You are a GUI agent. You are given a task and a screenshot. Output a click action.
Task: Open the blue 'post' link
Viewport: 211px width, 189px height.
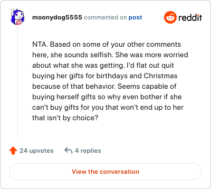point(135,17)
